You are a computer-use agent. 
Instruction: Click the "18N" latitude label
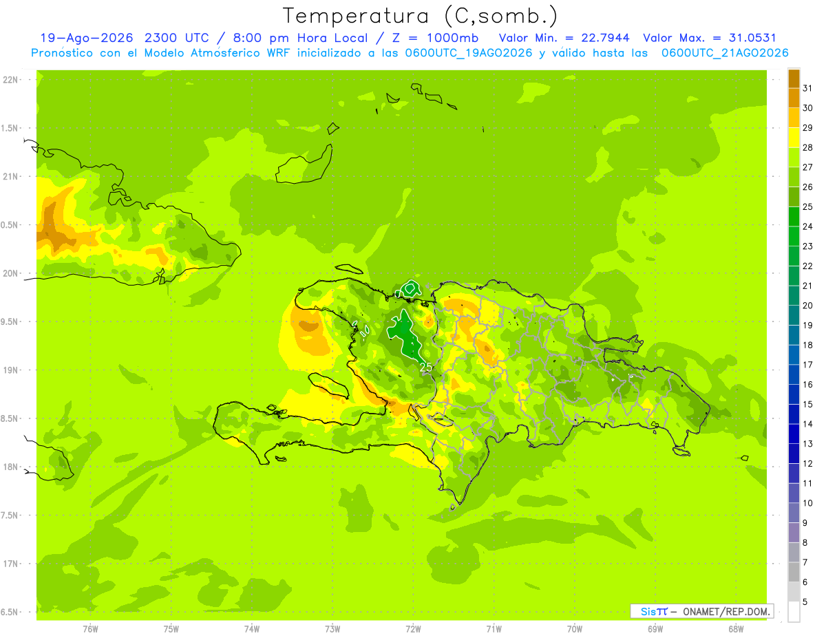click(11, 467)
